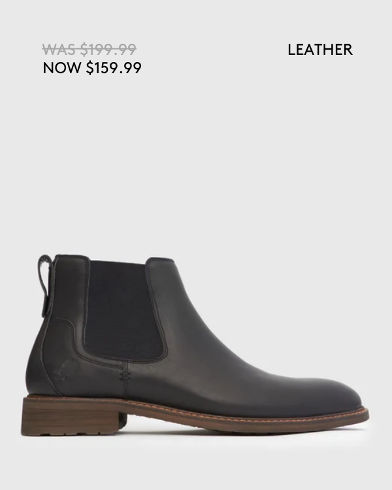Image resolution: width=392 pixels, height=490 pixels.
Task: Click the dollar sign in the NOW price
Action: point(90,68)
